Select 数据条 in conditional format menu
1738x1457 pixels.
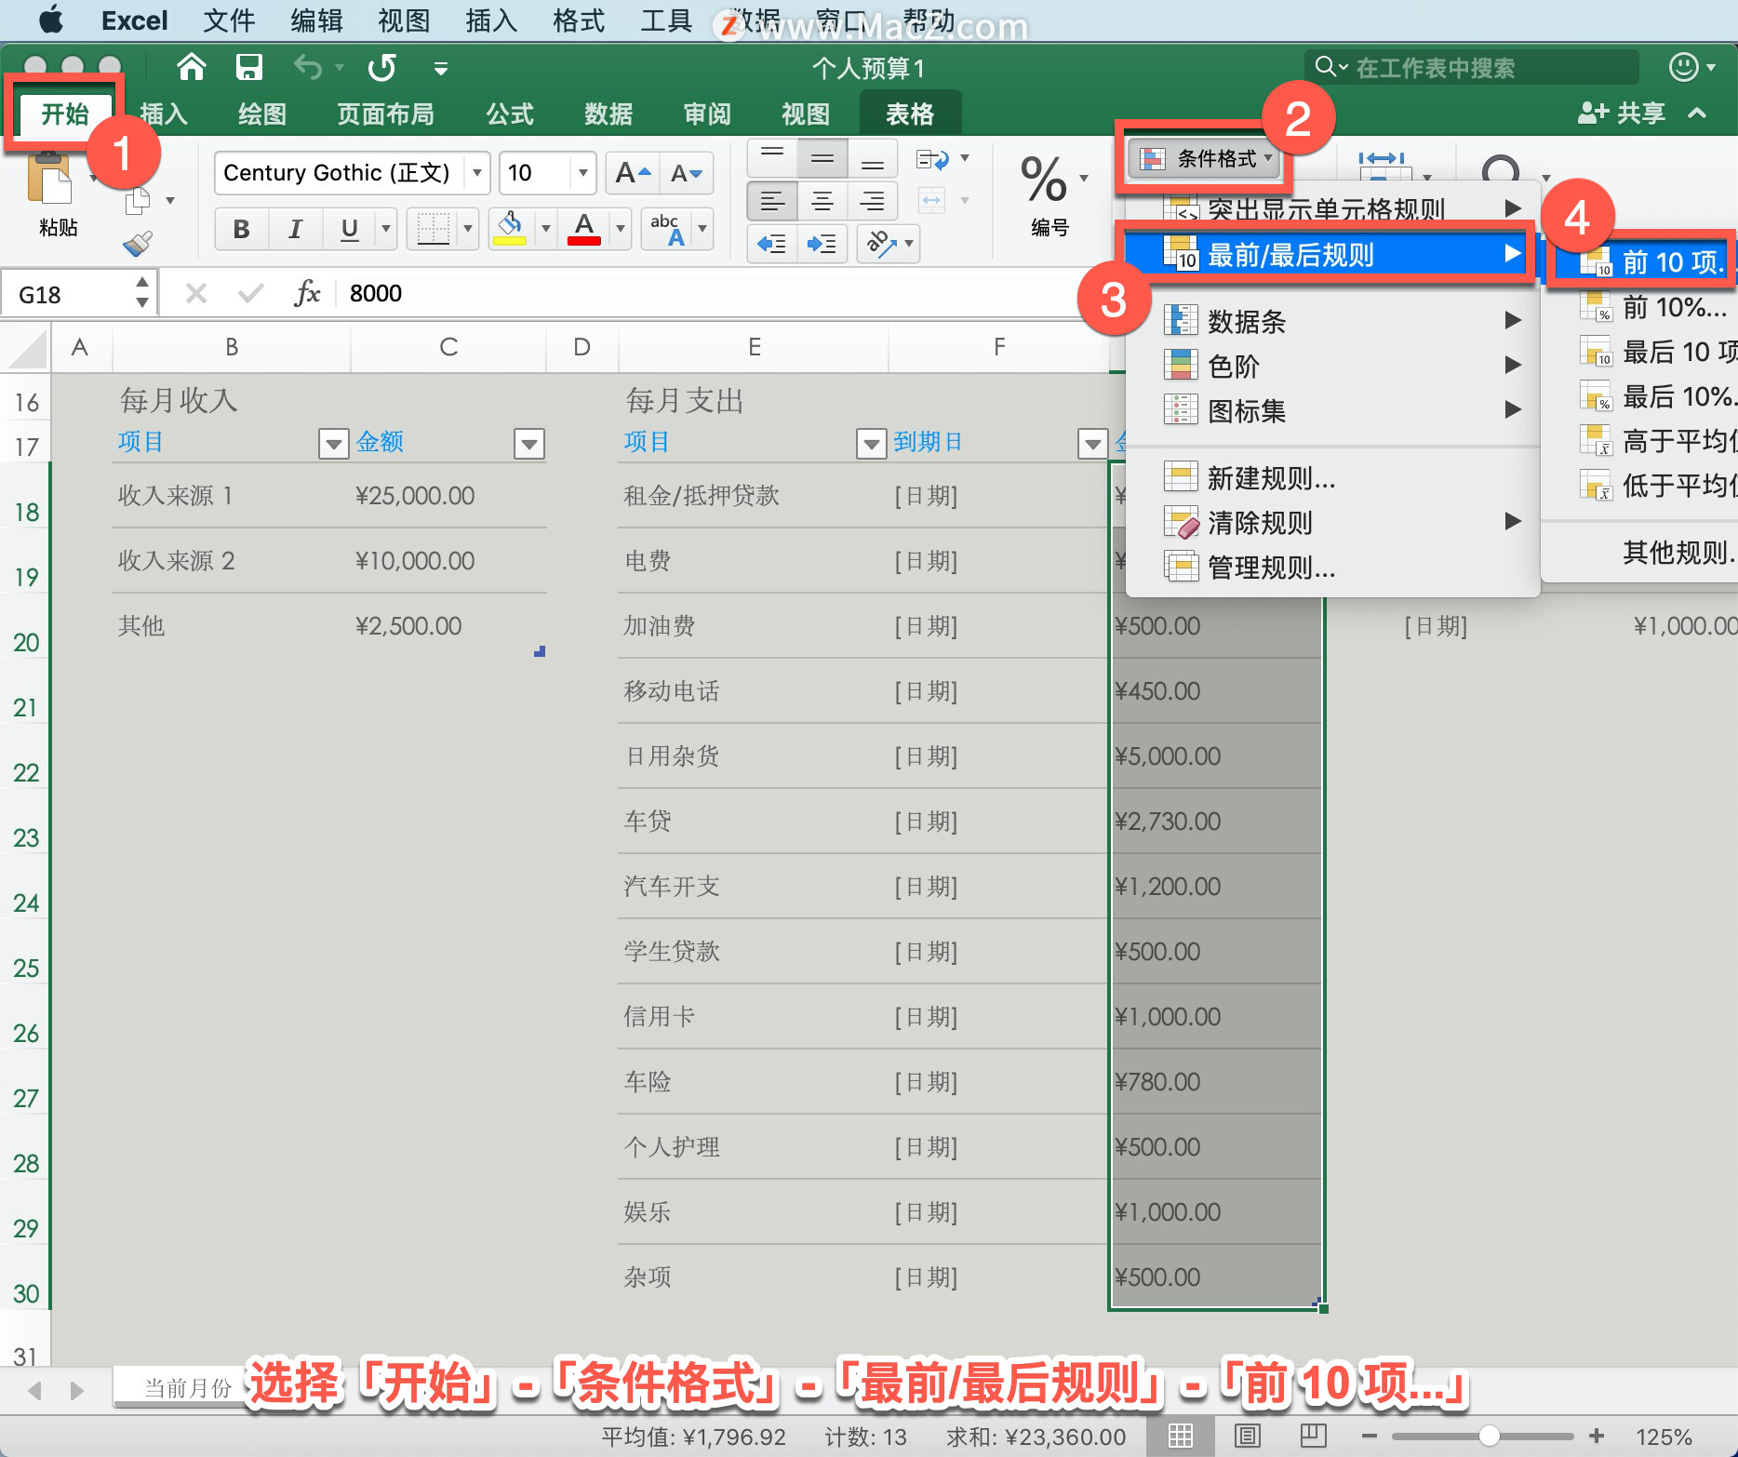pyautogui.click(x=1330, y=321)
